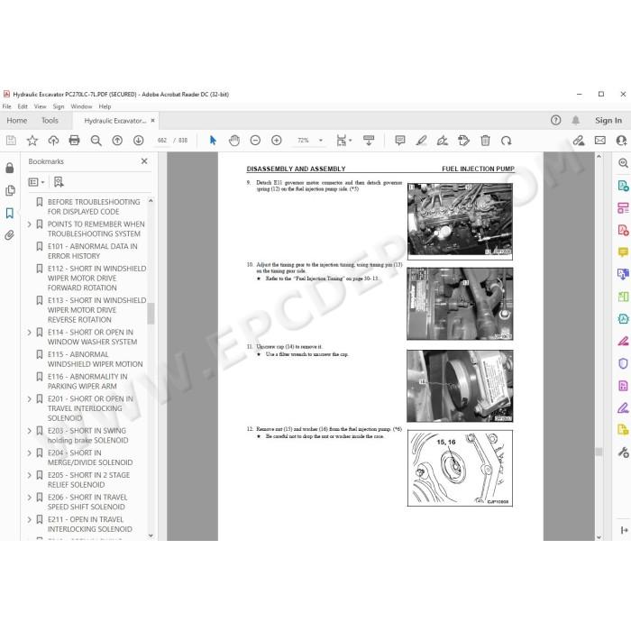Click the stamp tool icon

(x=463, y=141)
